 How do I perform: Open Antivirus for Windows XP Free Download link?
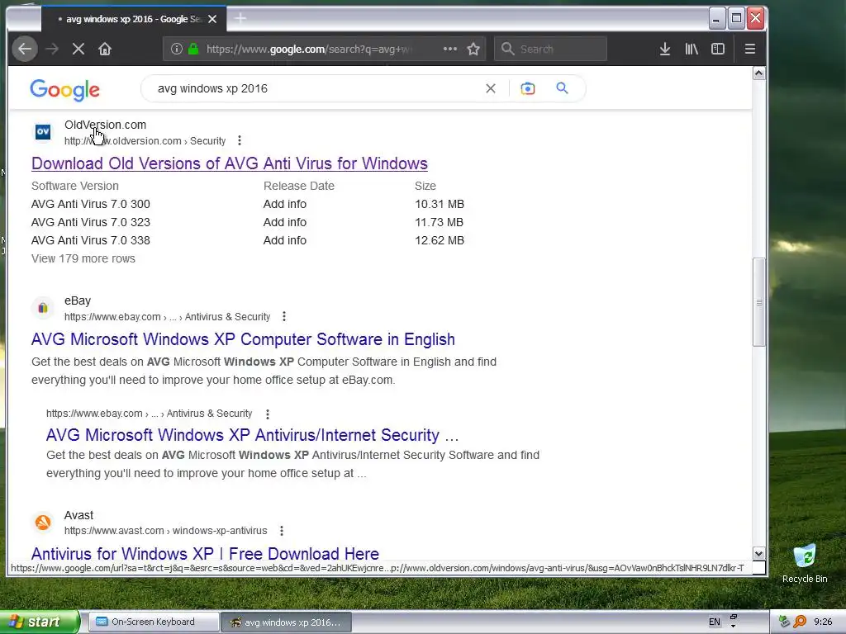[205, 553]
